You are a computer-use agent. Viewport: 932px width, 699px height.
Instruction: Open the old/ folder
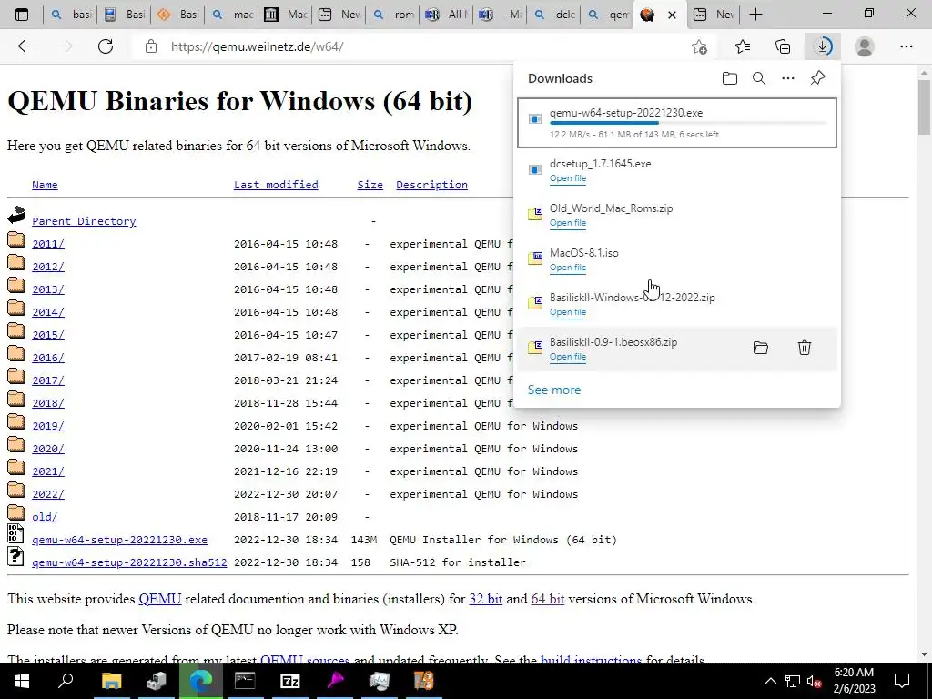[45, 517]
